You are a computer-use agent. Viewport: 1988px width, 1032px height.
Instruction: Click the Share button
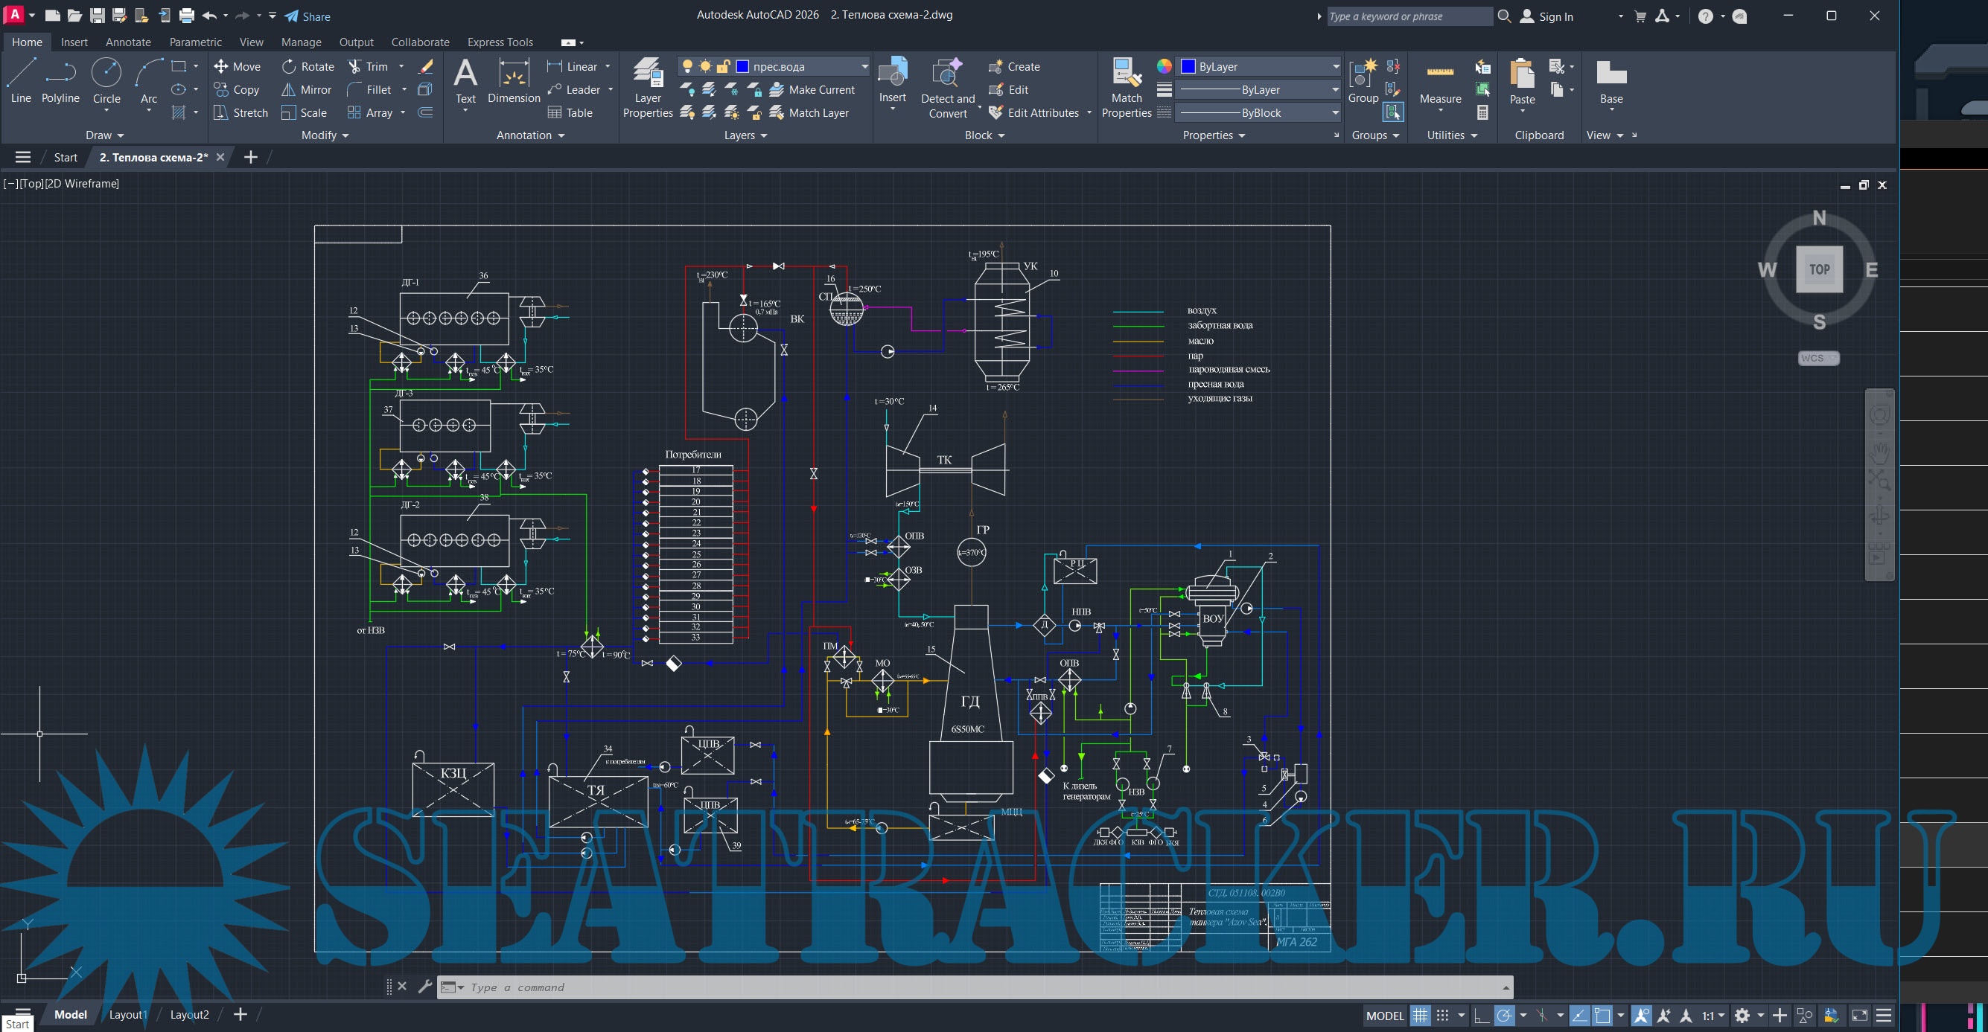coord(308,16)
